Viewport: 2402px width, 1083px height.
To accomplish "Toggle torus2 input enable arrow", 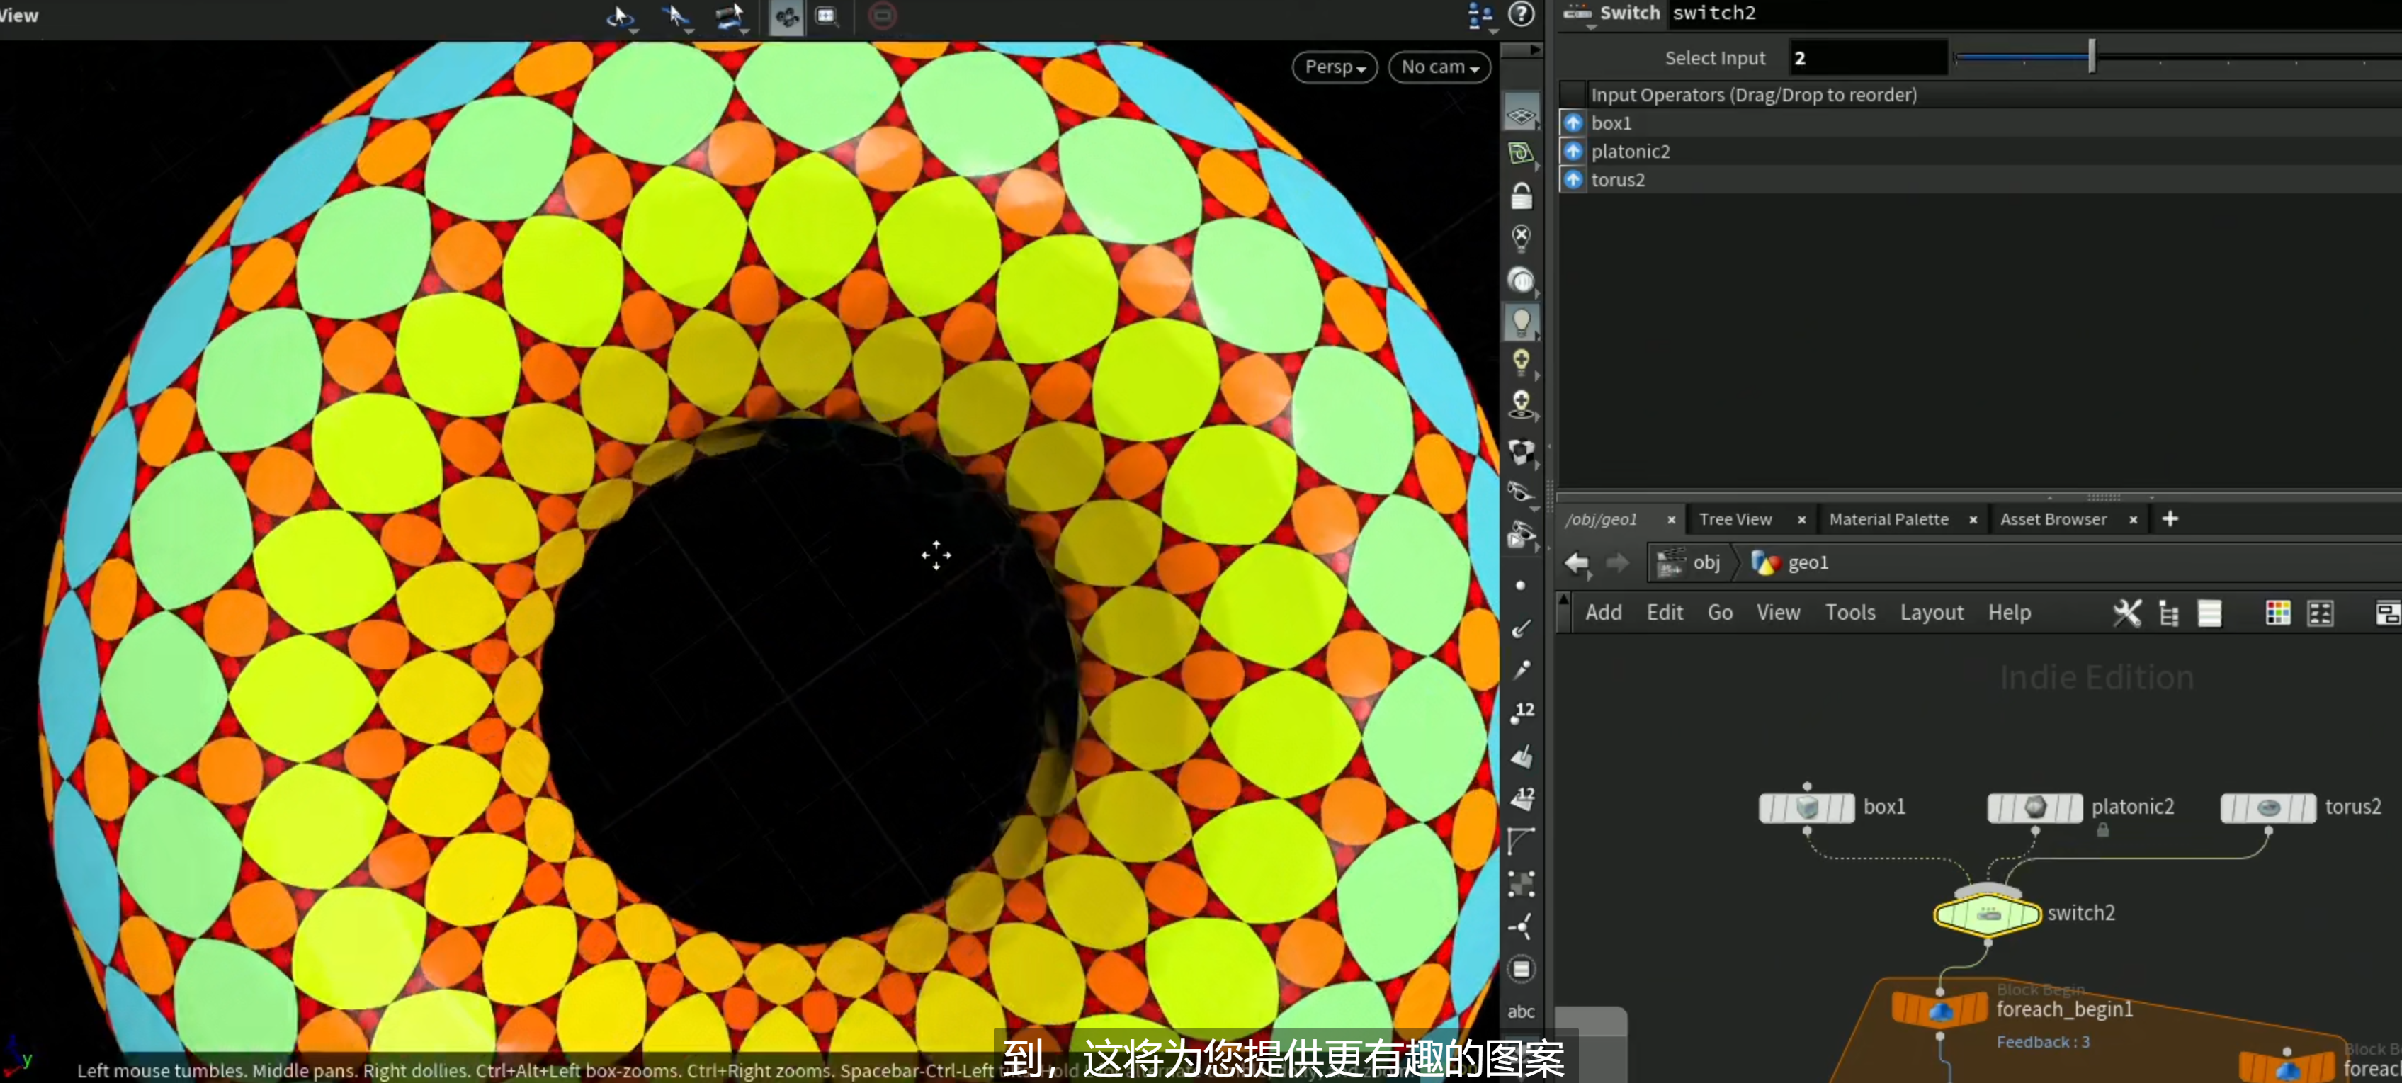I will (1573, 179).
